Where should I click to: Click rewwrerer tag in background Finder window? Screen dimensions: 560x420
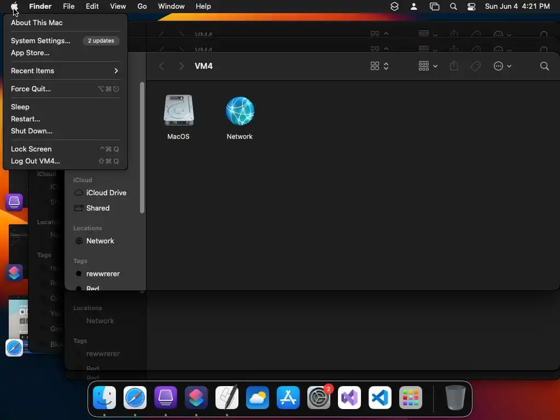point(103,354)
